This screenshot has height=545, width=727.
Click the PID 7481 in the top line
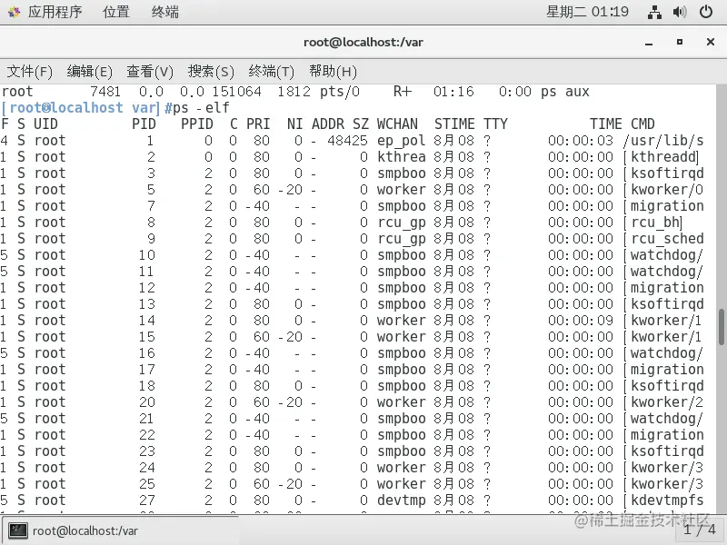(105, 92)
